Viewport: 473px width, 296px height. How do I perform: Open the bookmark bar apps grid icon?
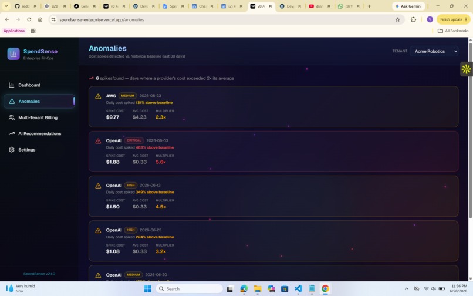[33, 31]
